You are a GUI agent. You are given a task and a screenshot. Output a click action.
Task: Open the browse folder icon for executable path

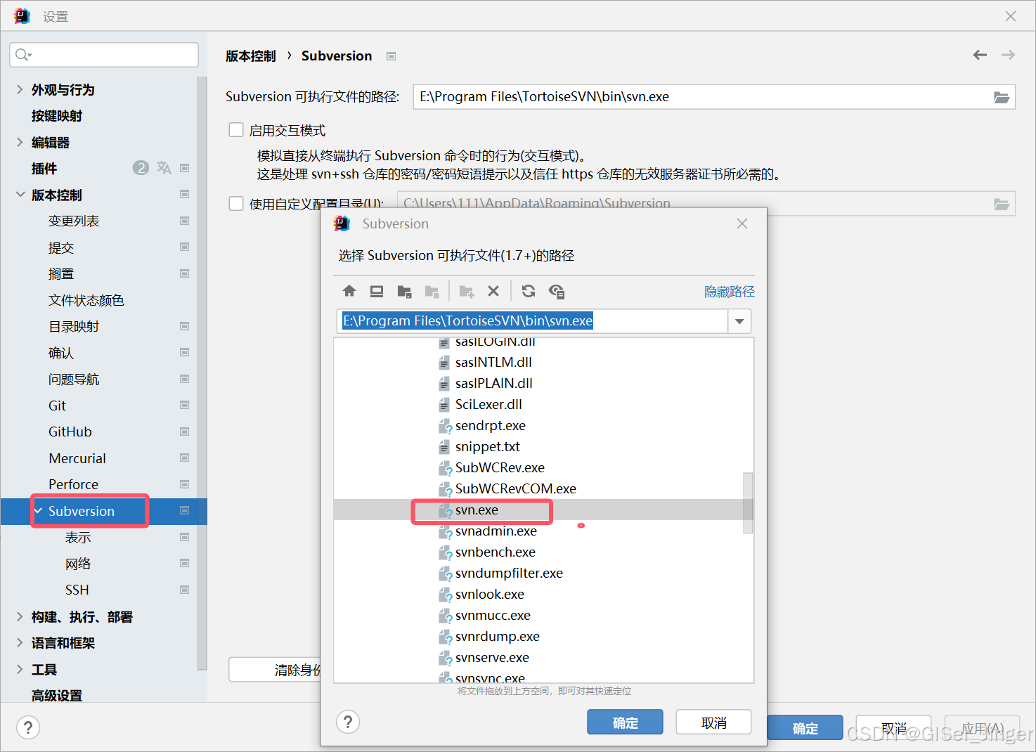[x=1002, y=97]
